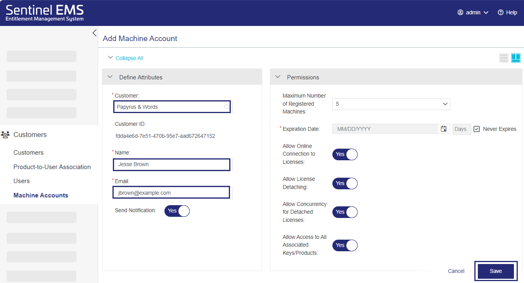Navigate to Users page
The width and height of the screenshot is (524, 283).
click(x=21, y=181)
